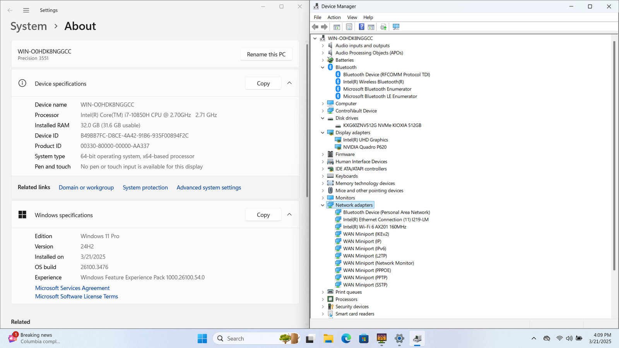The height and width of the screenshot is (348, 619).
Task: Open File Explorer from taskbar
Action: [328, 339]
